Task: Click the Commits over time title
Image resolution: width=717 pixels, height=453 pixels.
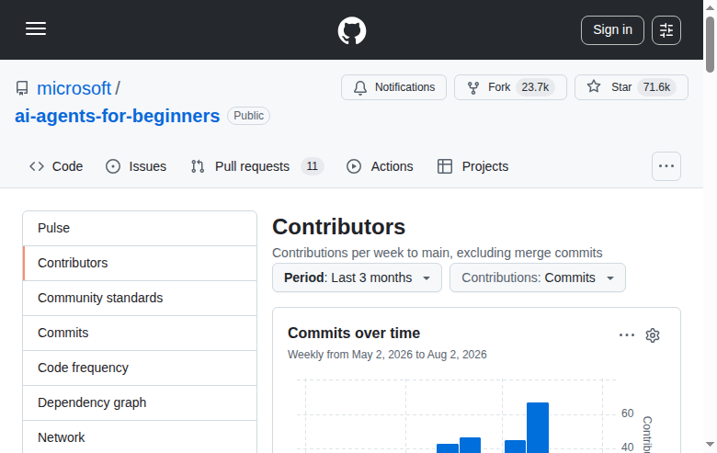Action: coord(354,334)
